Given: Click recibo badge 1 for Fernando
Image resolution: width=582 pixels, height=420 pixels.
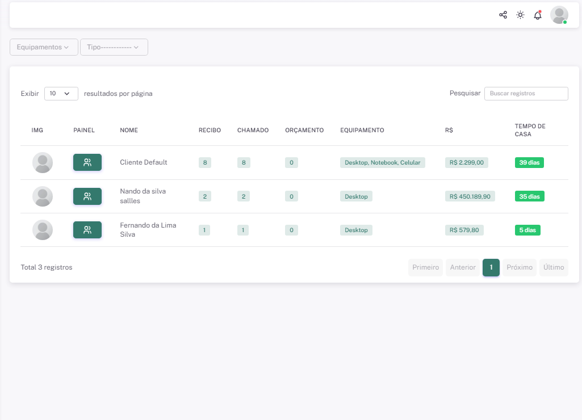Looking at the screenshot, I should pyautogui.click(x=204, y=230).
